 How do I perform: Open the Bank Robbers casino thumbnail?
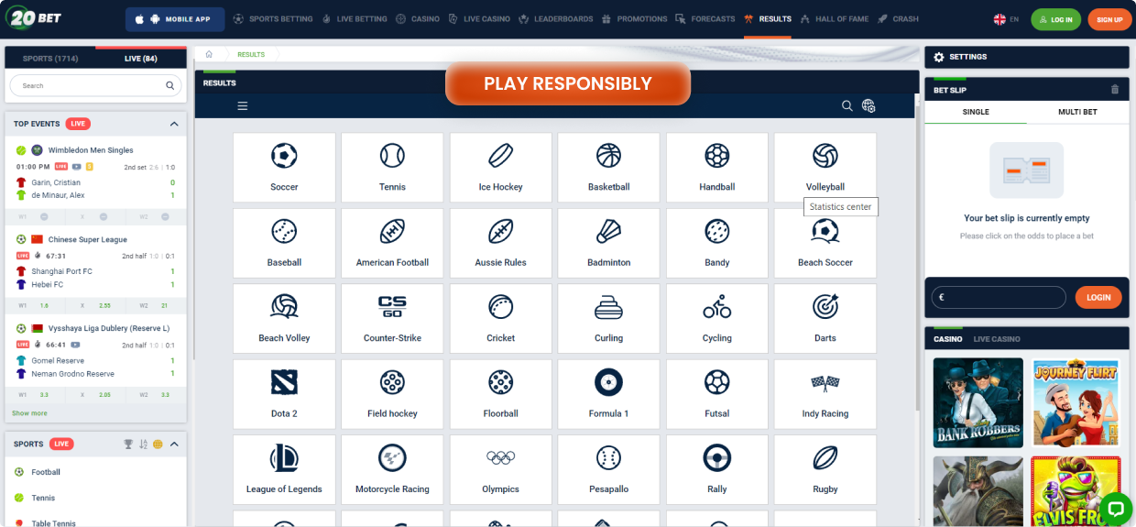(x=978, y=402)
